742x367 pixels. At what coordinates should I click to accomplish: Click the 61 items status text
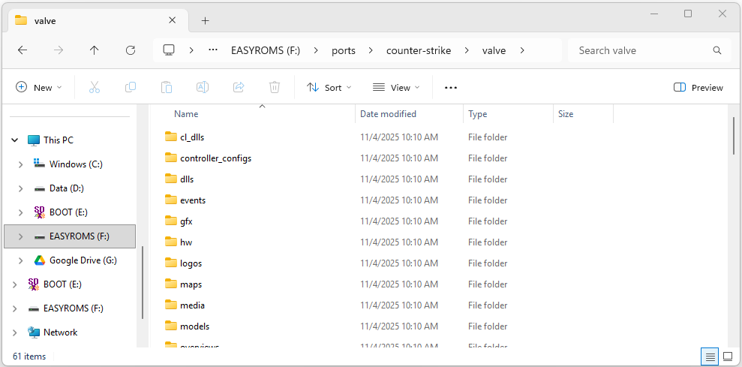[29, 356]
